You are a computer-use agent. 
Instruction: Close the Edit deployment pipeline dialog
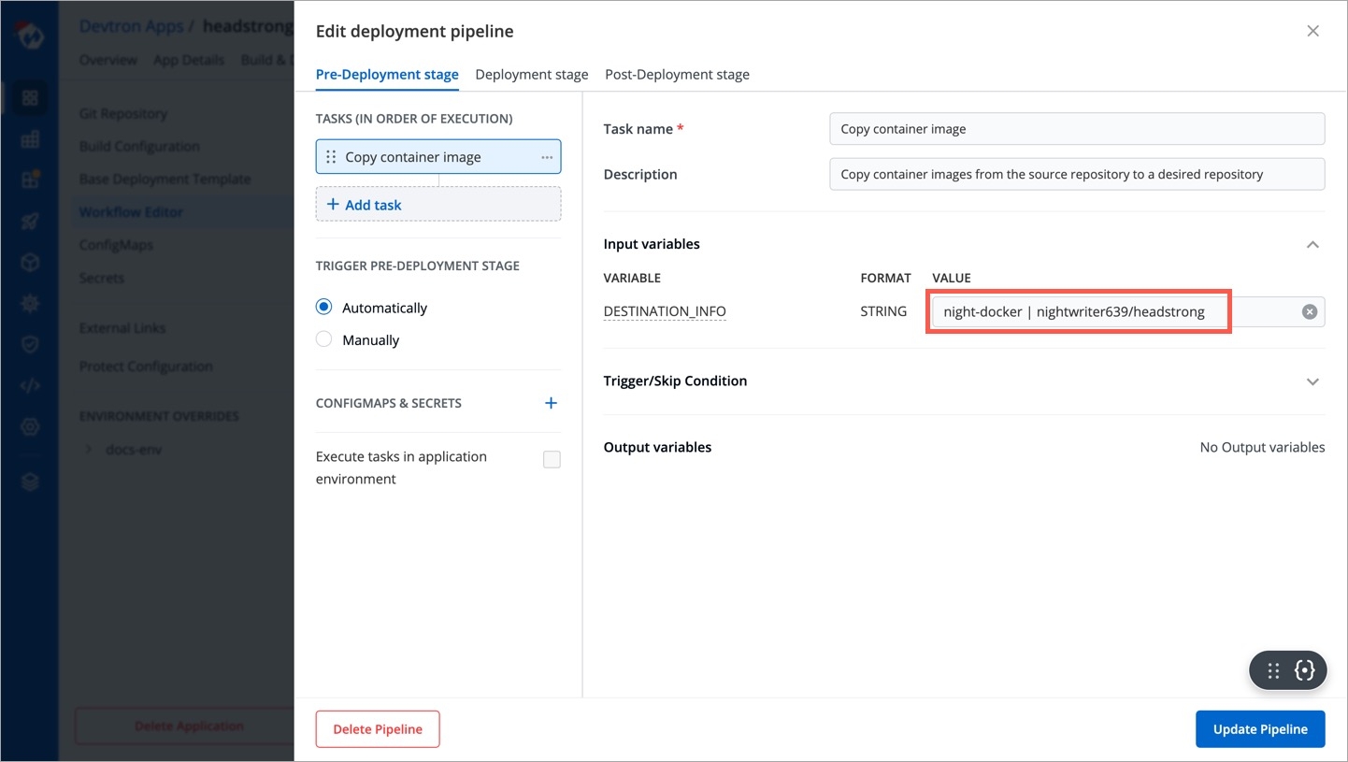tap(1312, 31)
